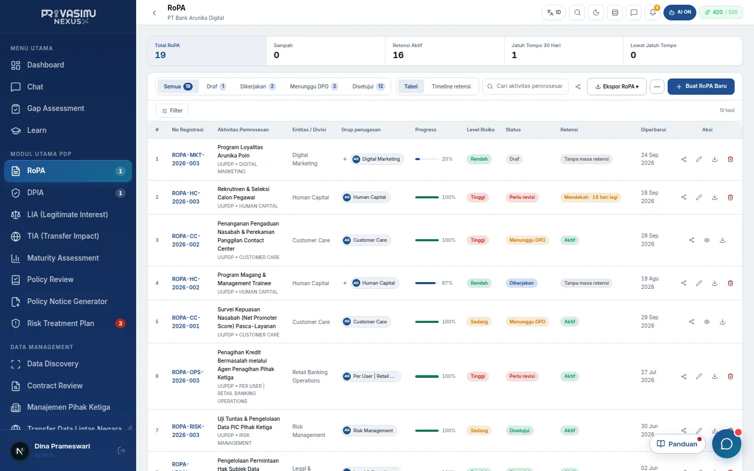Click the logout icon beside Dina Prameswari
Viewport: 754px width, 471px height.
coord(121,451)
